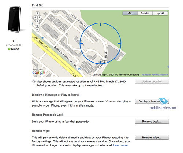The width and height of the screenshot is (183, 153).
Task: Click the Google logo on the map
Action: (x=39, y=73)
